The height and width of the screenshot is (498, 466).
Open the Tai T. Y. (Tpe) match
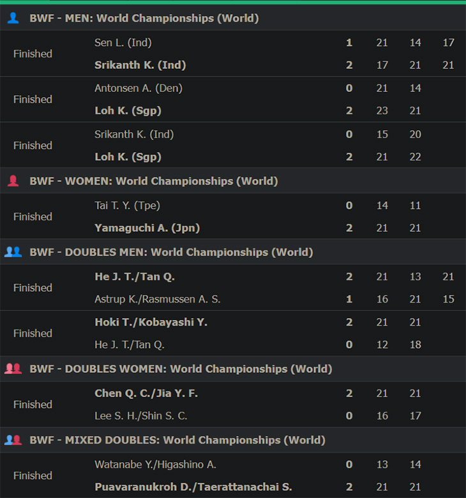(x=233, y=216)
